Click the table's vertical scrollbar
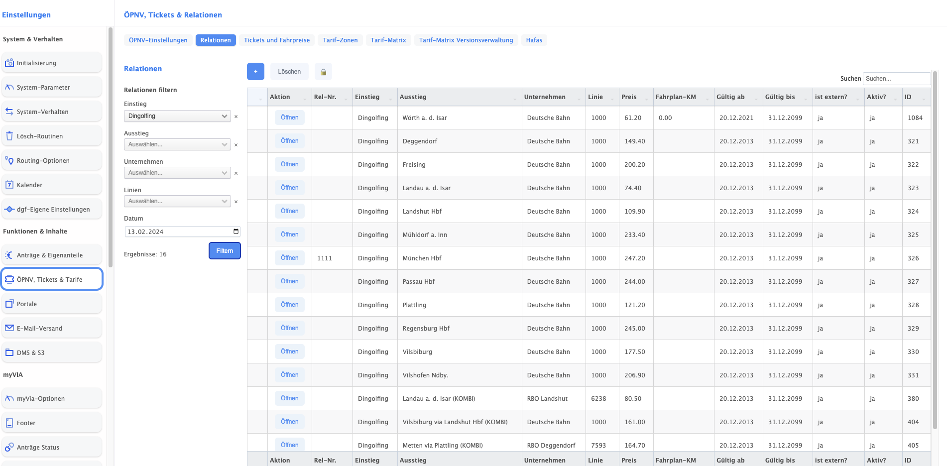The image size is (947, 466). [x=935, y=249]
